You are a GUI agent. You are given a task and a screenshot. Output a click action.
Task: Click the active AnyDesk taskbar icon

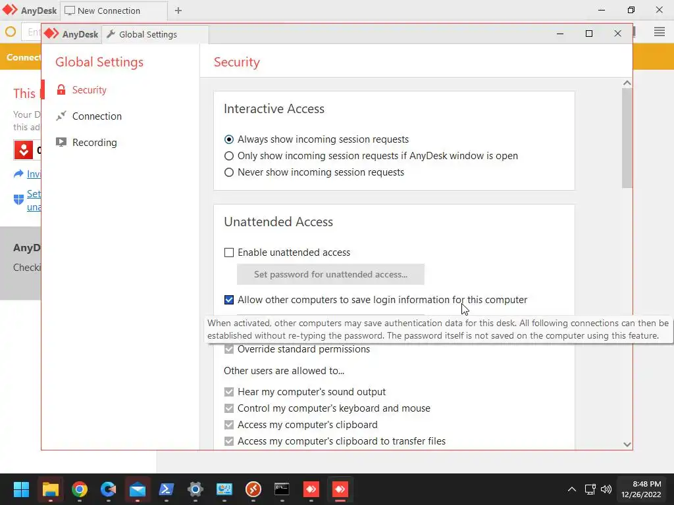[340, 489]
